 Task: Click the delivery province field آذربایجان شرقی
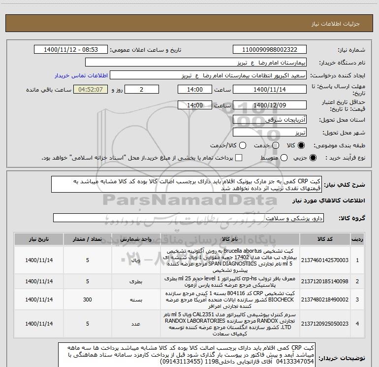pos(270,120)
